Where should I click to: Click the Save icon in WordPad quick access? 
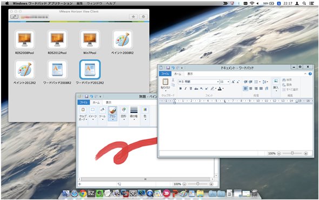tap(168, 68)
